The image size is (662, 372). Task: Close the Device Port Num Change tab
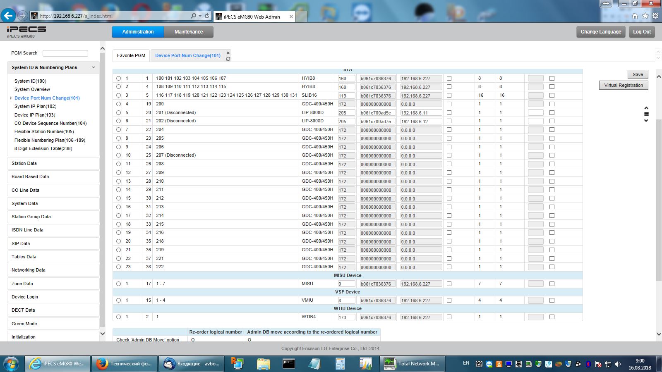click(x=228, y=53)
